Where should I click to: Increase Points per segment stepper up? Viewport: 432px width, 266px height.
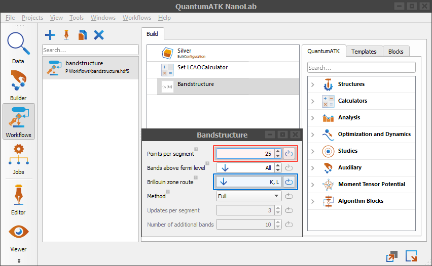pos(278,151)
